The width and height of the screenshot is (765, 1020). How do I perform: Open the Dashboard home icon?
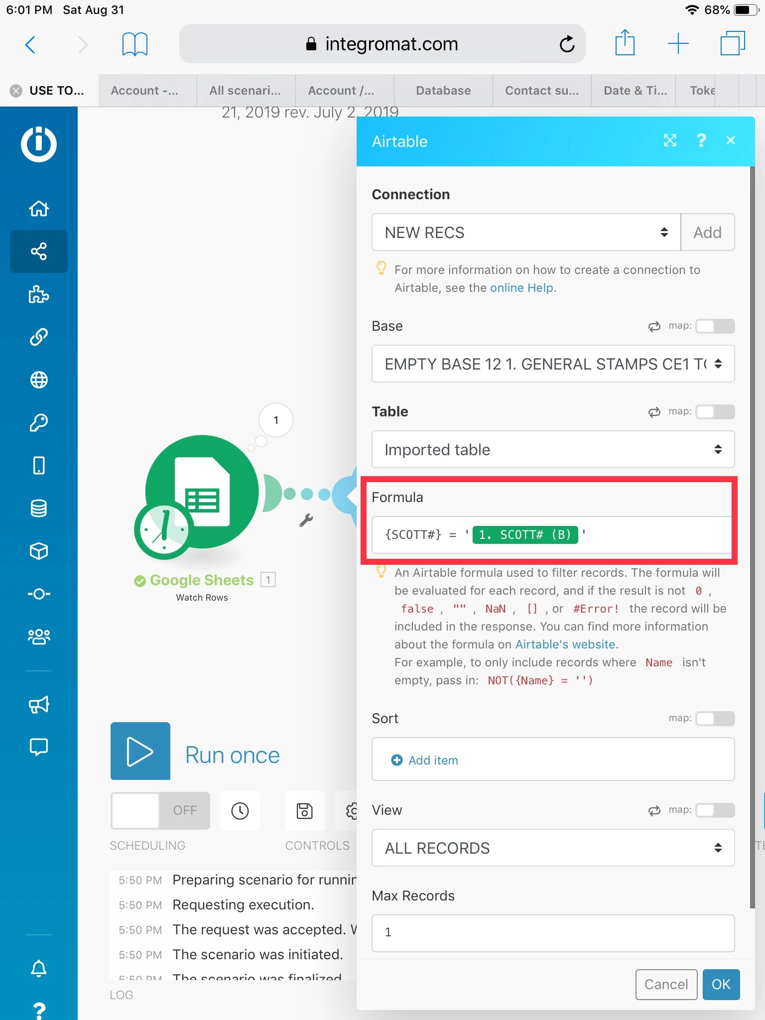tap(39, 208)
